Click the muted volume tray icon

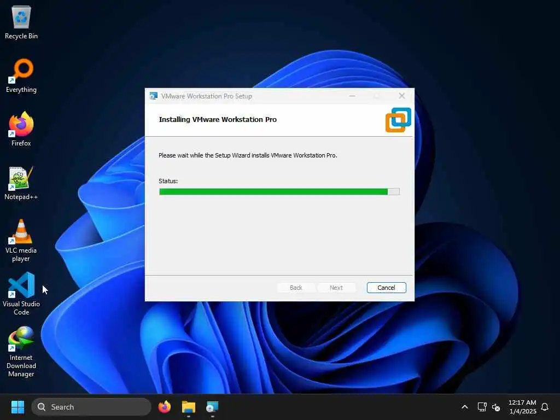(495, 407)
